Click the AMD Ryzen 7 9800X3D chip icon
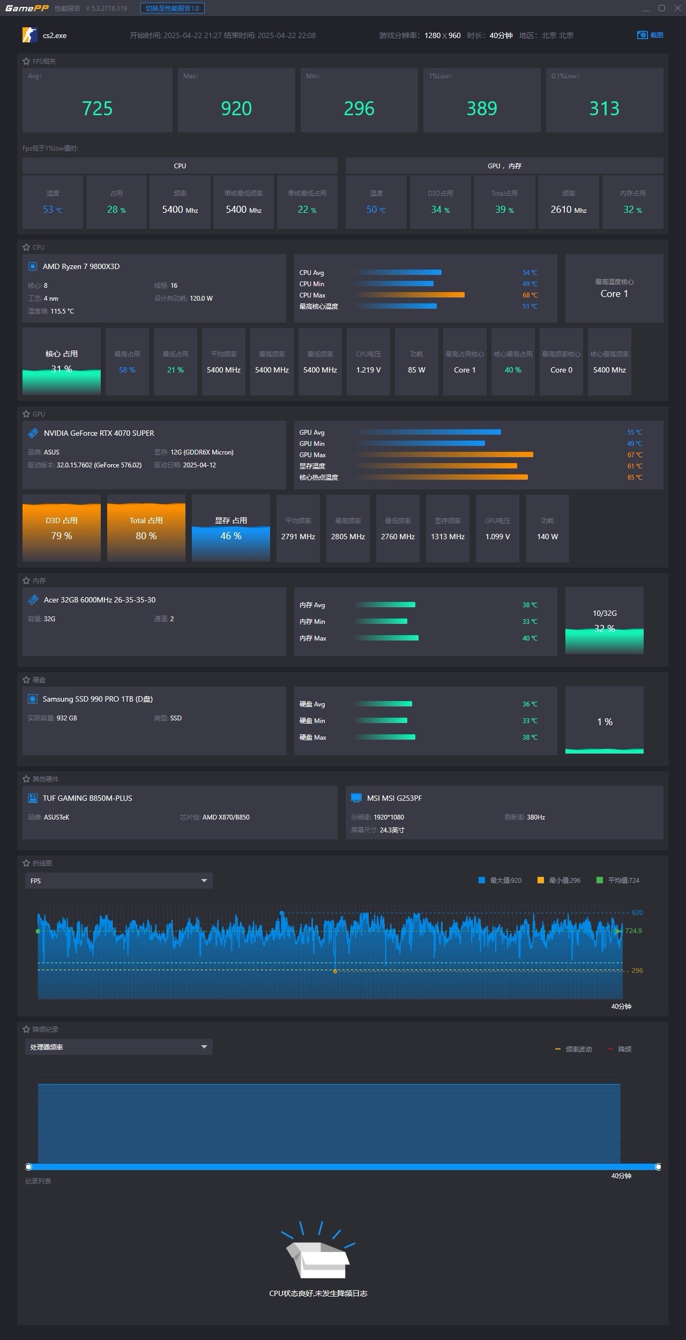This screenshot has height=1340, width=686. pyautogui.click(x=33, y=266)
